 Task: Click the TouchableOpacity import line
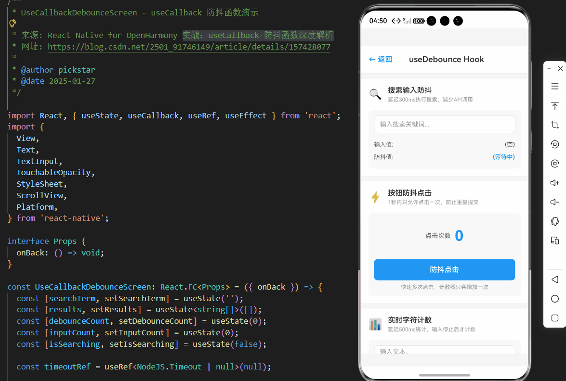55,173
